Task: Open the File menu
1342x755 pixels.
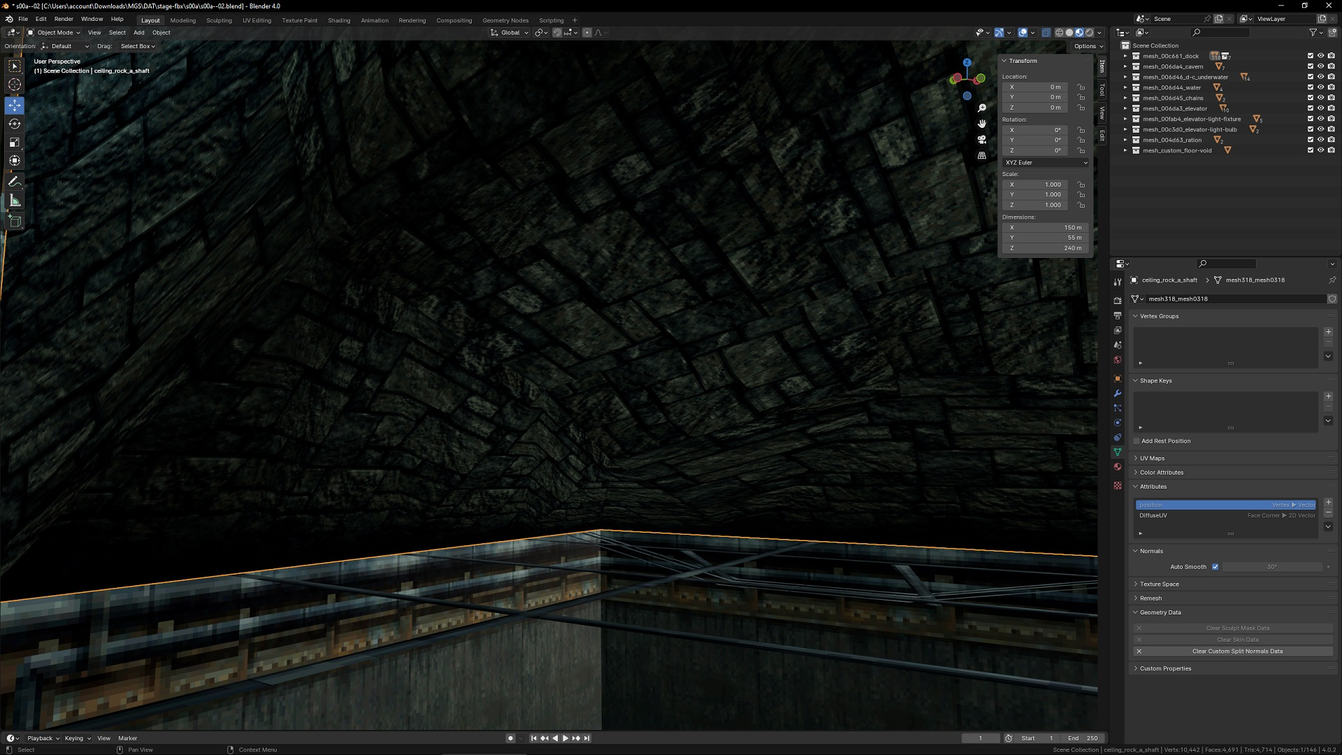Action: 23,19
